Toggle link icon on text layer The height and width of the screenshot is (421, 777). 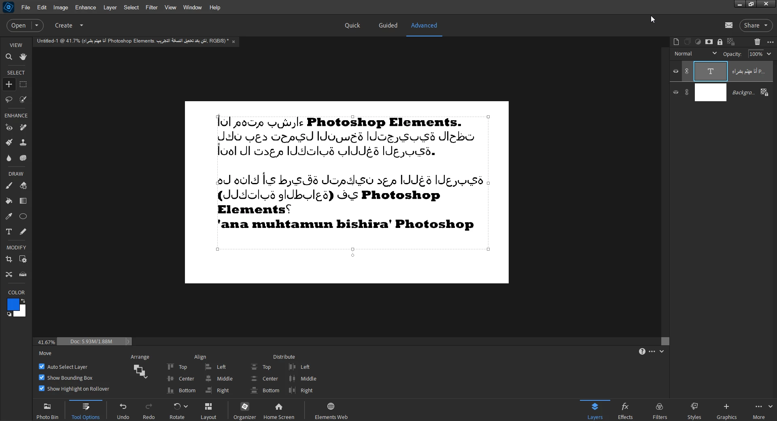click(687, 71)
